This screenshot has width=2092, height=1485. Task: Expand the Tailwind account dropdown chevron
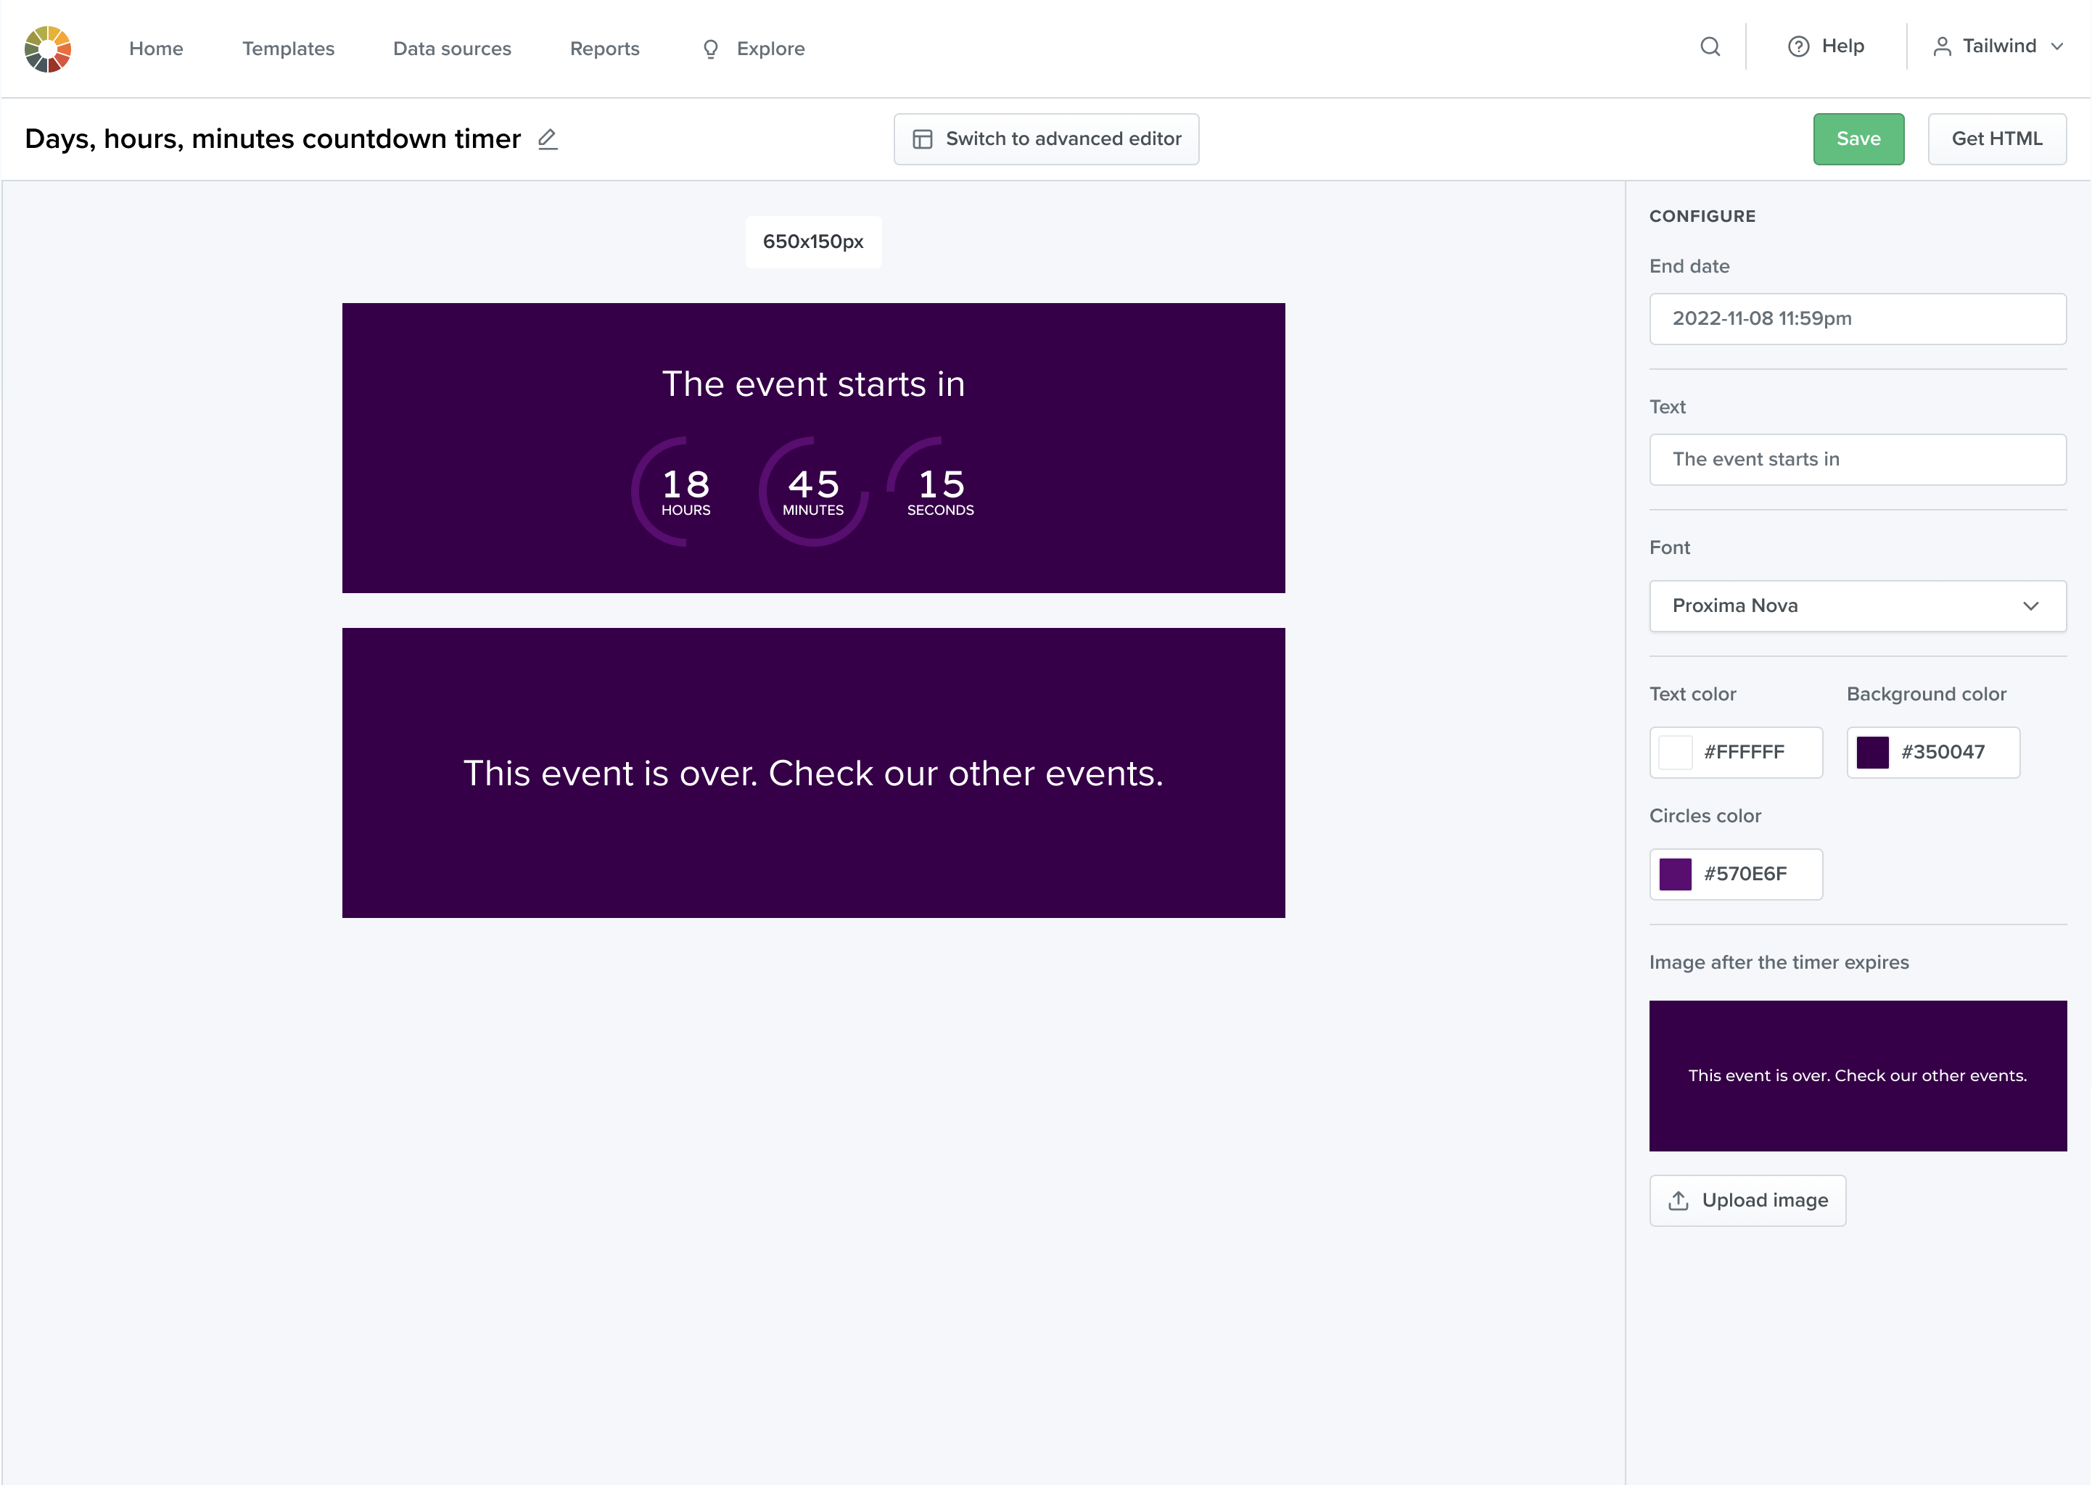click(x=2056, y=46)
